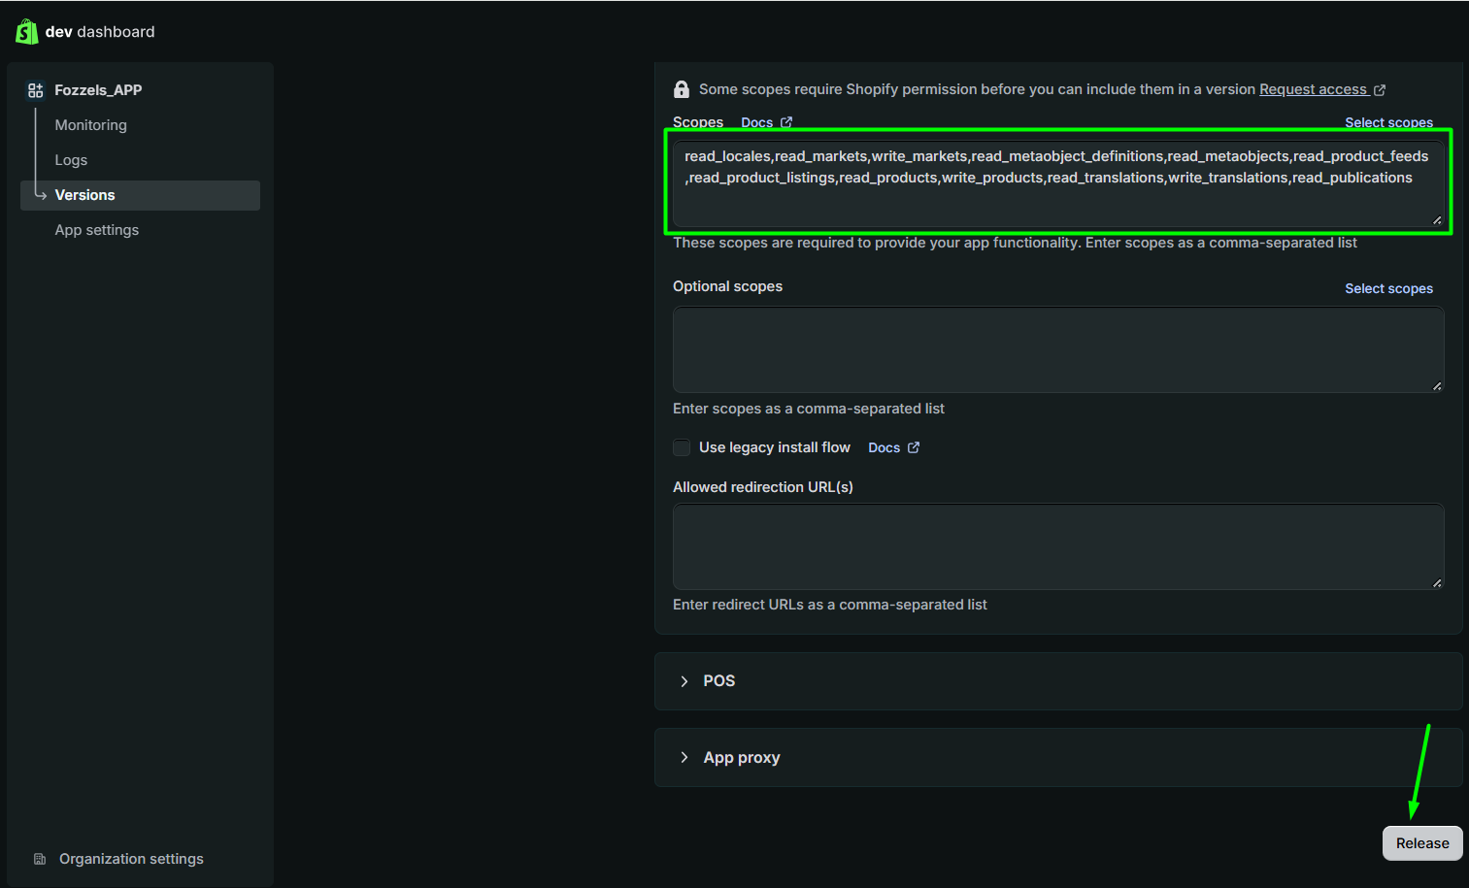Click the Release button
The width and height of the screenshot is (1469, 888).
tap(1422, 843)
